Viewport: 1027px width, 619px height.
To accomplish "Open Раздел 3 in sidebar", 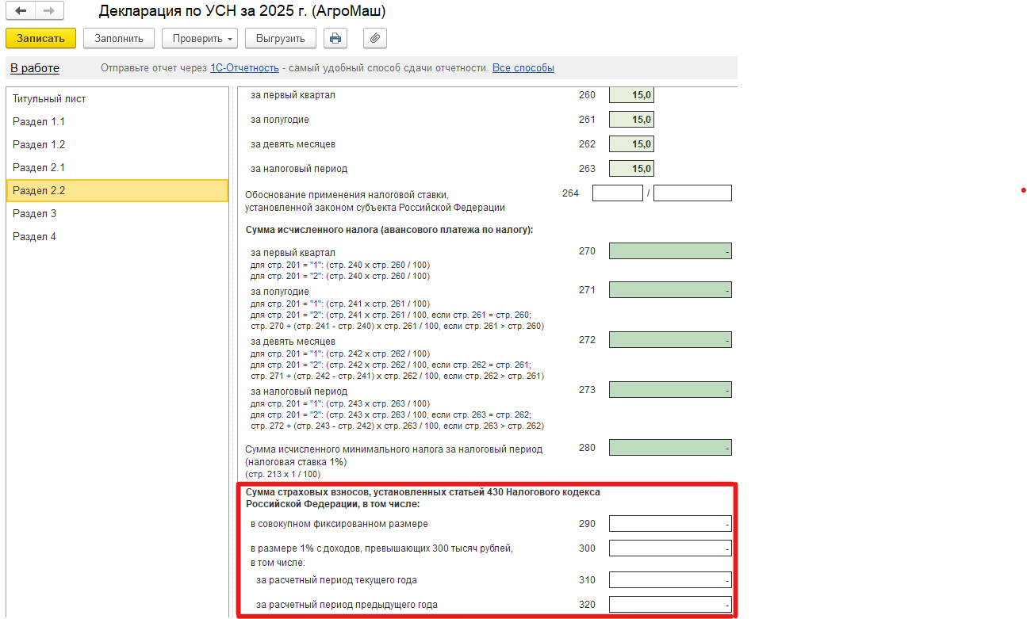I will pyautogui.click(x=34, y=214).
